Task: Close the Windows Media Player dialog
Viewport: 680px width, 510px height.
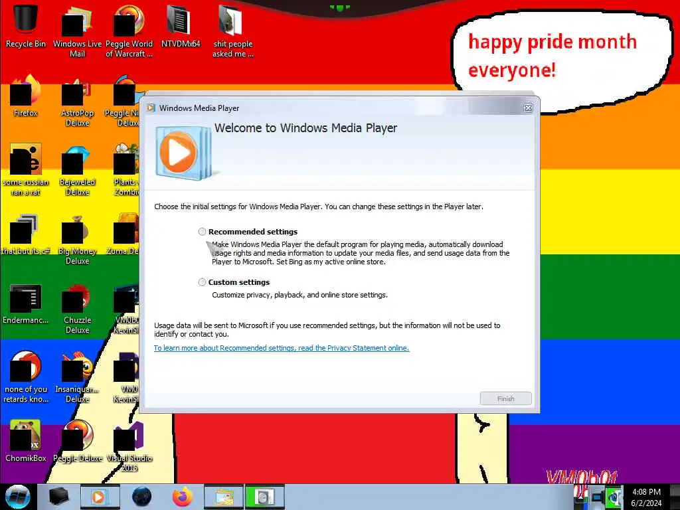Action: [x=528, y=108]
